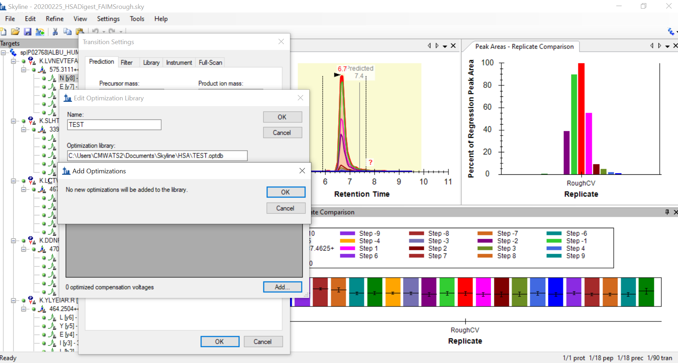Open a file with the folder icon
Viewport: 678px width, 363px height.
(x=15, y=32)
